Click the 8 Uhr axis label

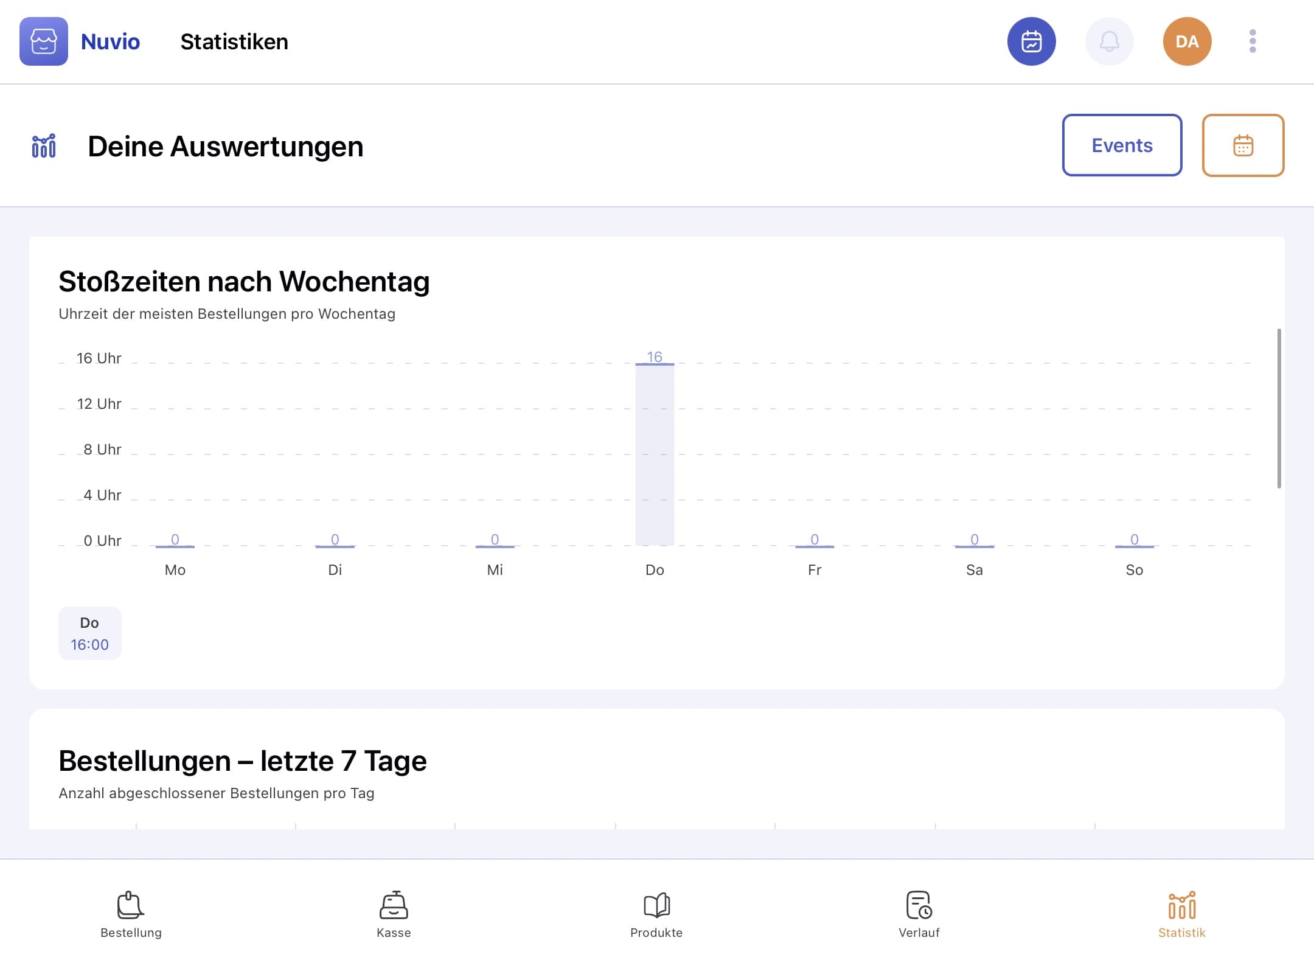tap(102, 450)
